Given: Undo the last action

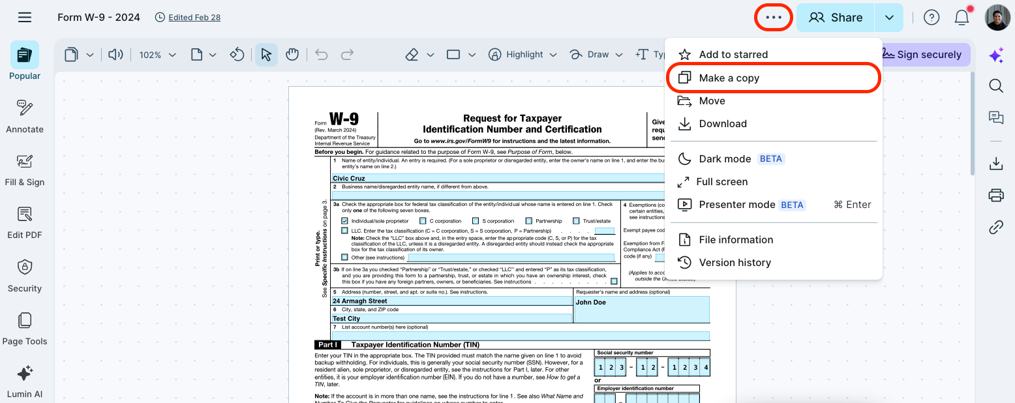Looking at the screenshot, I should [321, 55].
